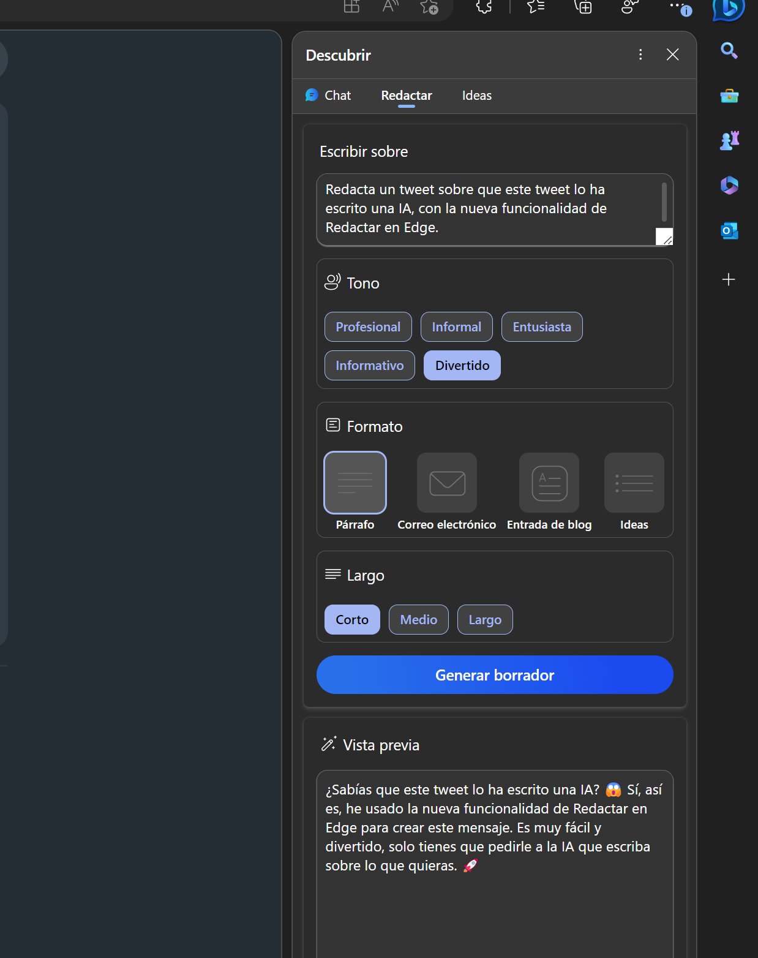
Task: Select the Redactar tab
Action: point(407,96)
